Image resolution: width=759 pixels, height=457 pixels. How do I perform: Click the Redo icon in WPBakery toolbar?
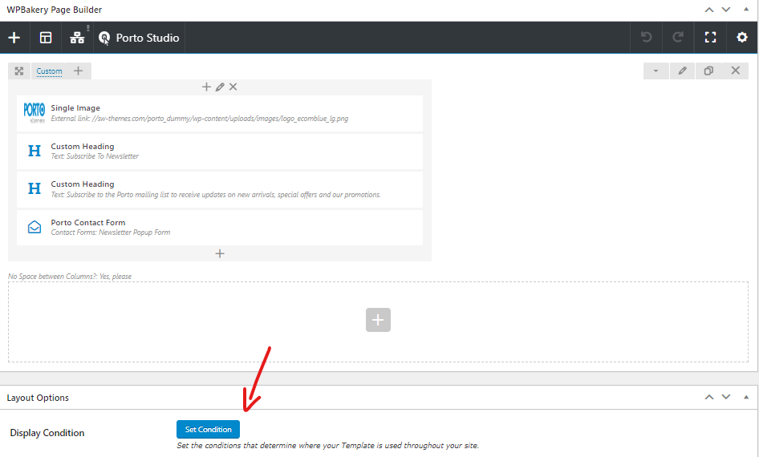[x=678, y=37]
